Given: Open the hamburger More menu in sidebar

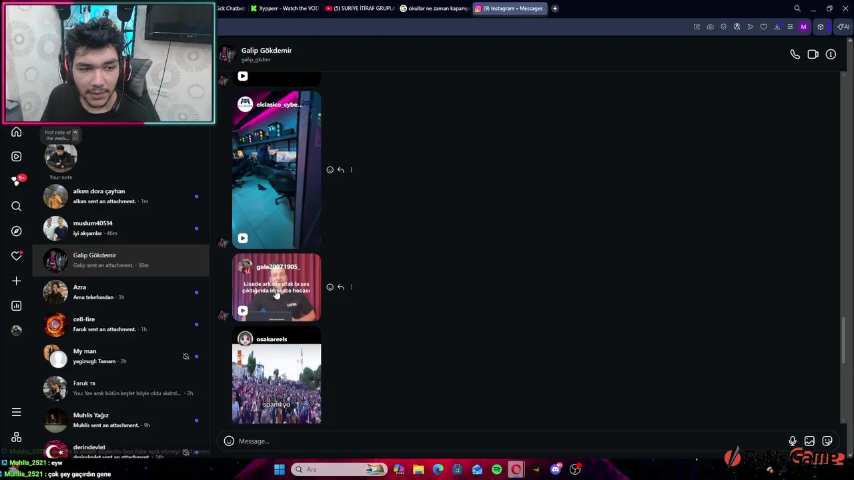Looking at the screenshot, I should pyautogui.click(x=16, y=412).
